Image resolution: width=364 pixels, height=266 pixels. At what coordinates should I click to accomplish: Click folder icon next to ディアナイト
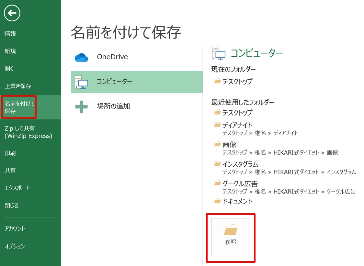(217, 125)
